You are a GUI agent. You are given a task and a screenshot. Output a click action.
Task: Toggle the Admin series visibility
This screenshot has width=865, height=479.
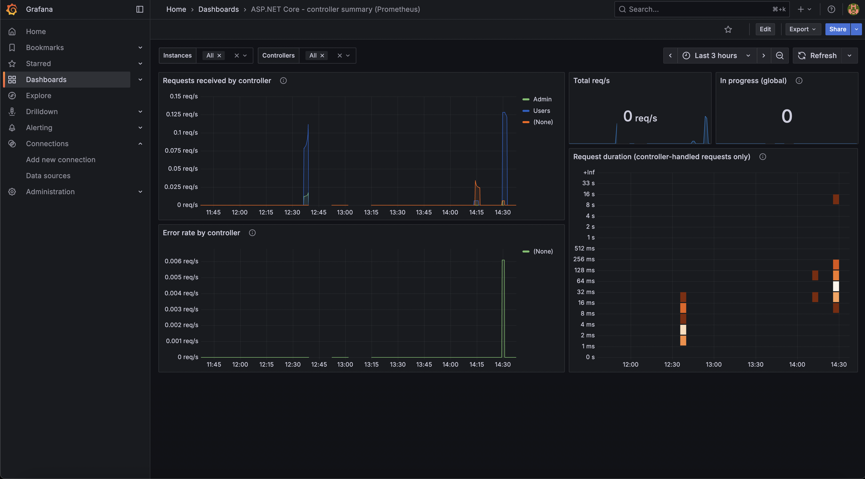(543, 99)
